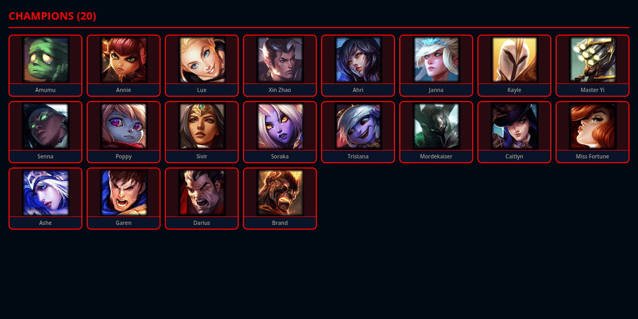Choose Janna's champion portrait
This screenshot has width=638, height=319.
click(x=436, y=60)
